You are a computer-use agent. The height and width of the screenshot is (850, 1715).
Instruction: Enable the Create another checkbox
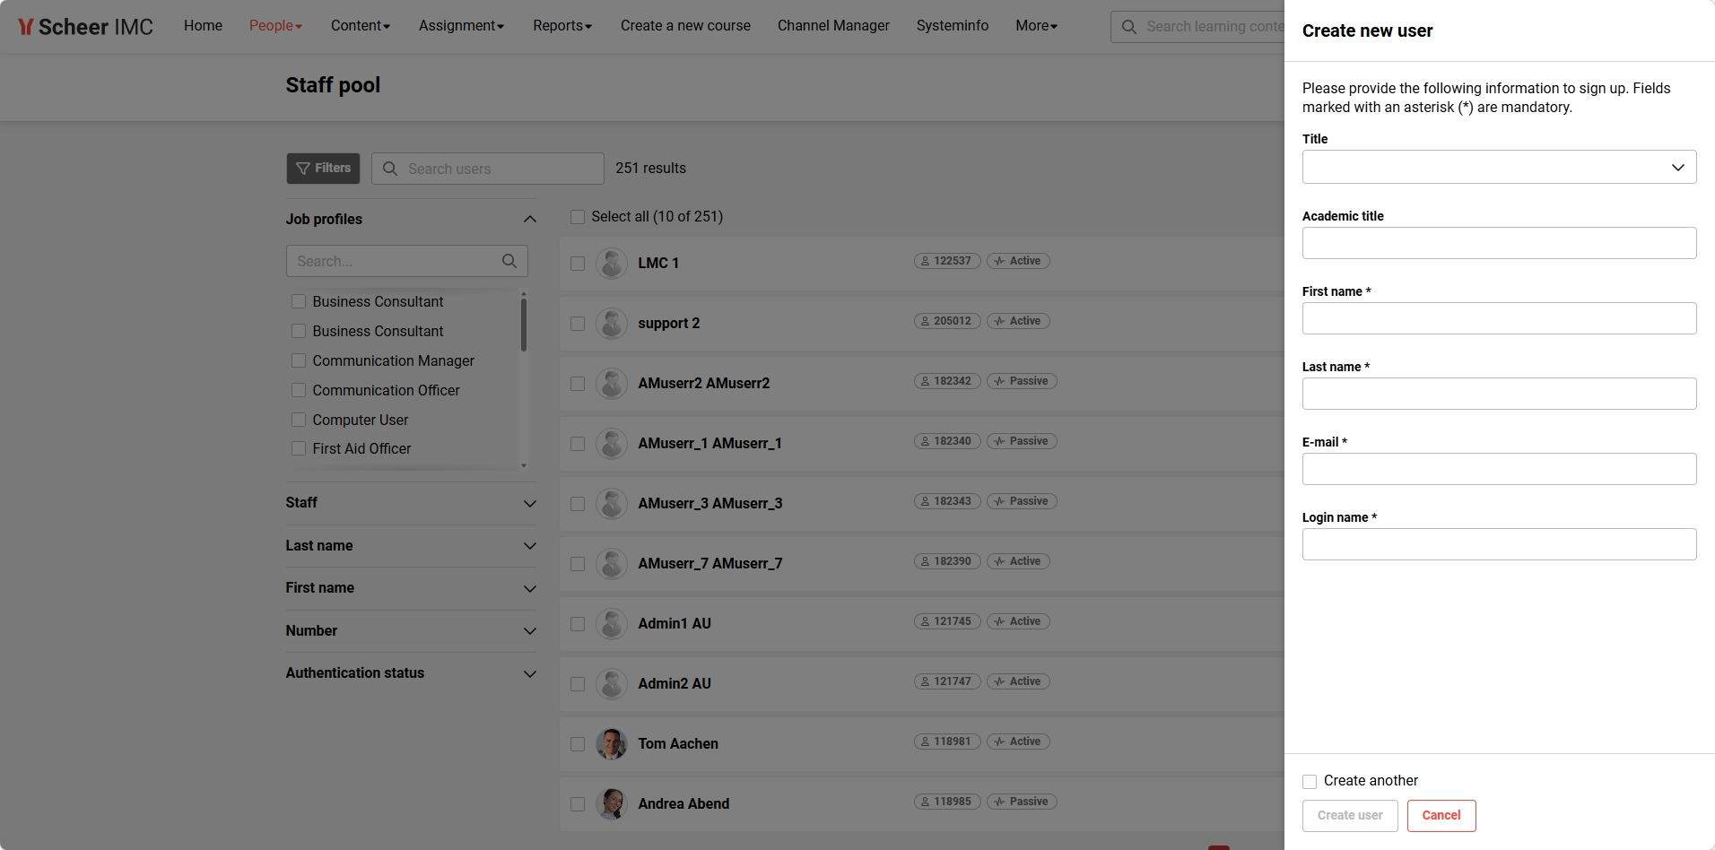(1310, 781)
